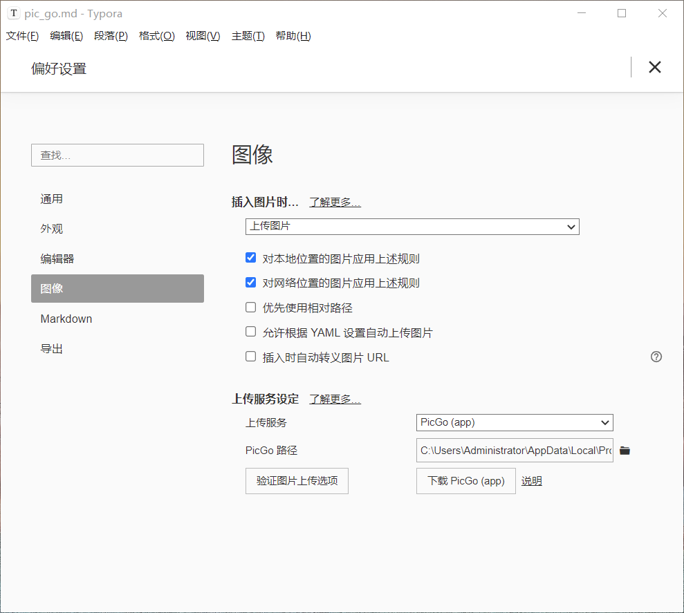The width and height of the screenshot is (684, 613).
Task: Open the PicGo path folder browse icon
Action: [625, 451]
